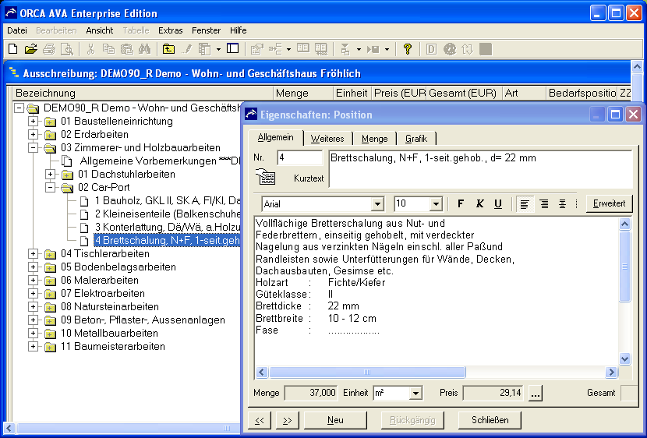Expand the 04 Tischlerarbeiten tree node
Viewport: 647px width, 438px height.
[x=33, y=253]
